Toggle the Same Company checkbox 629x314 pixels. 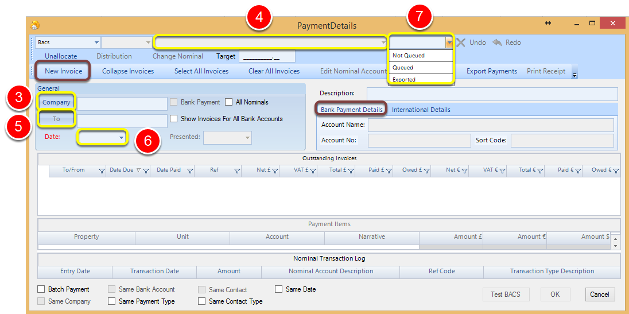pos(41,301)
